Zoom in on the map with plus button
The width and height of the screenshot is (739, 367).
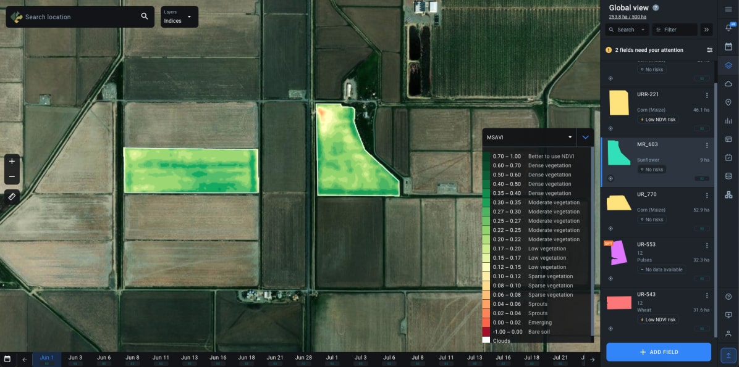(12, 162)
